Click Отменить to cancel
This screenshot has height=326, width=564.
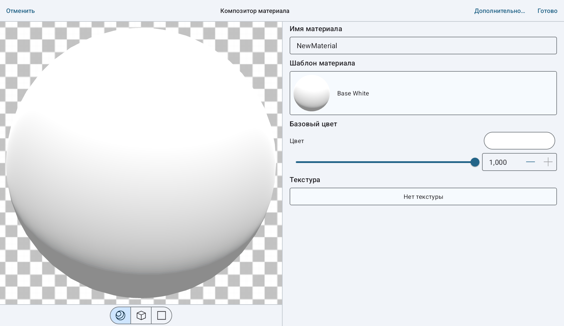click(21, 11)
